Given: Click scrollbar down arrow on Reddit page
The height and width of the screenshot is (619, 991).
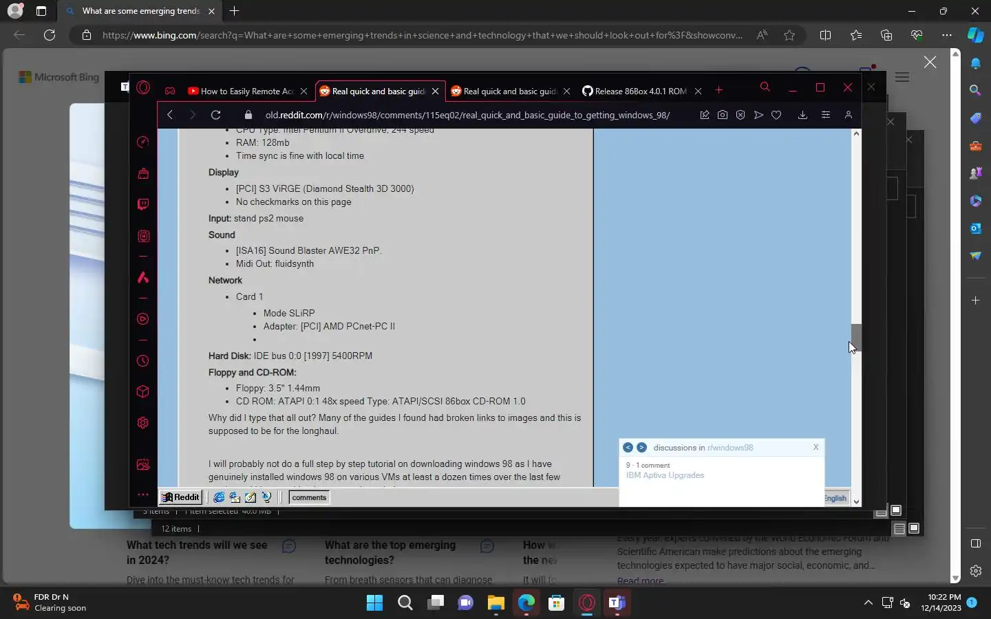Looking at the screenshot, I should (856, 501).
